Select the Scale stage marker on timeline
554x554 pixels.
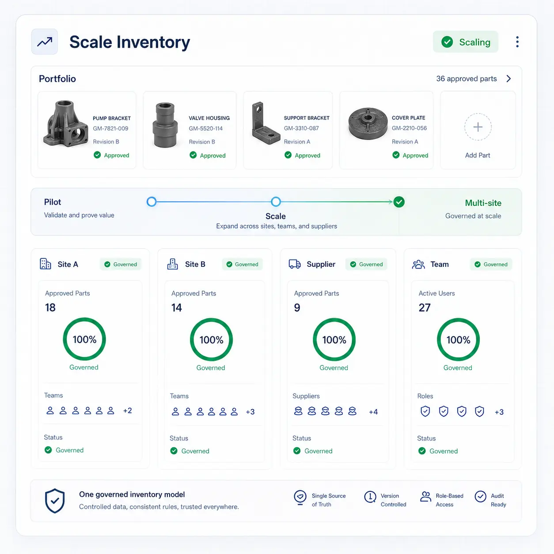point(276,202)
